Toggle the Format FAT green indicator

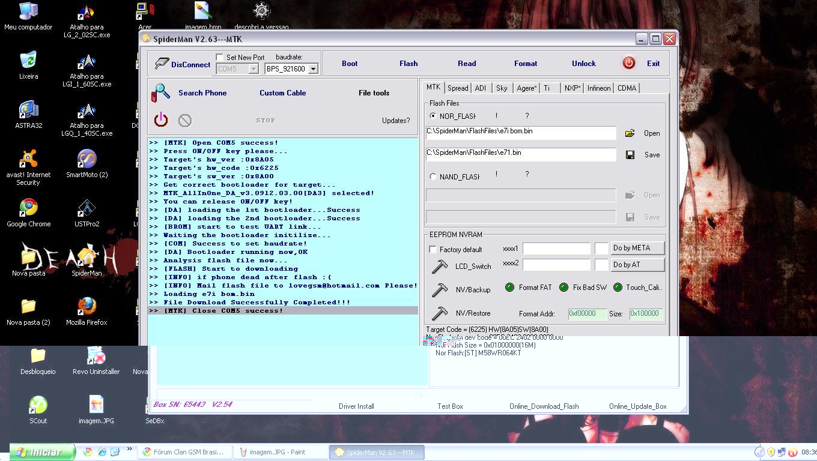pyautogui.click(x=509, y=288)
